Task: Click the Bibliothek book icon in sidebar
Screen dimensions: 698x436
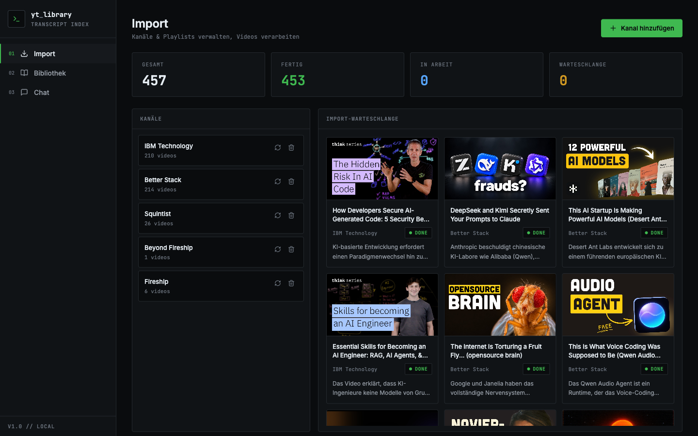Action: tap(24, 73)
